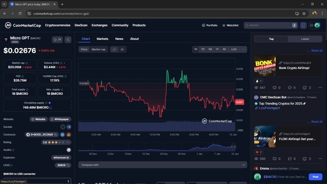Expand the Compare with dropdown
Image resolution: width=327 pixels, height=184 pixels.
coord(163,165)
